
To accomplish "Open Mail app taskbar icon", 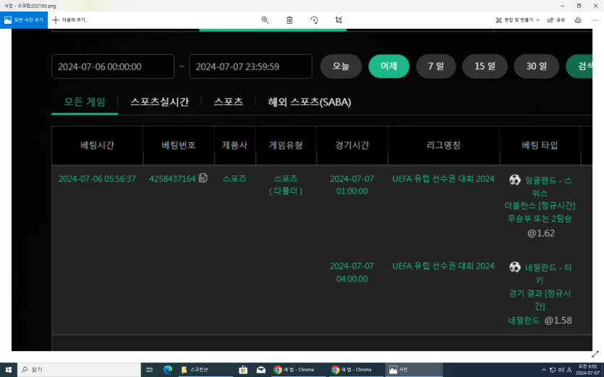I will 261,370.
